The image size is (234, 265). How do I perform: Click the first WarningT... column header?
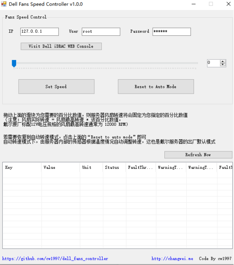(x=171, y=168)
